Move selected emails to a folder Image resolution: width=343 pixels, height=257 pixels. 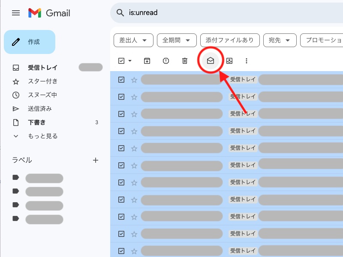[229, 60]
